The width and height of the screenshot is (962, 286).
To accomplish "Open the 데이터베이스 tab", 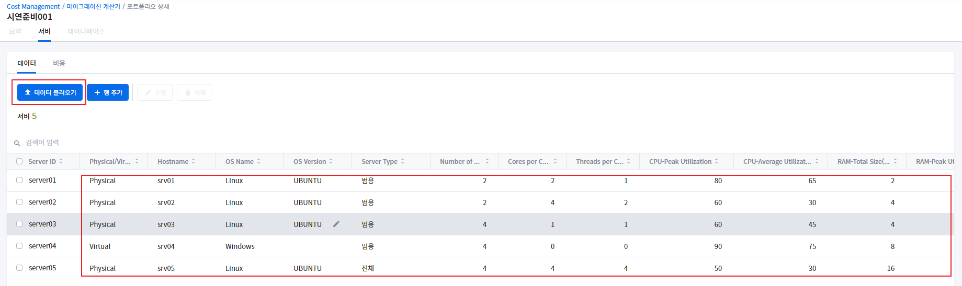I will [x=86, y=31].
